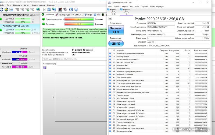Click the networked computers toolbar icon
This screenshot has height=135, width=215.
pyautogui.click(x=54, y=9)
